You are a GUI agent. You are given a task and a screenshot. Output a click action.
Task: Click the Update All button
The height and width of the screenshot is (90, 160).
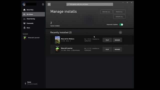119,17
